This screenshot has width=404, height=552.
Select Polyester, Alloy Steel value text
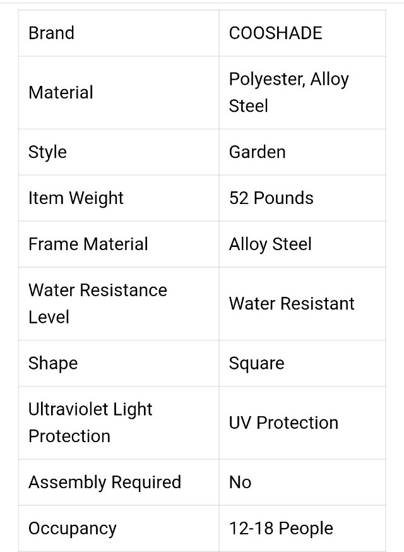click(289, 92)
